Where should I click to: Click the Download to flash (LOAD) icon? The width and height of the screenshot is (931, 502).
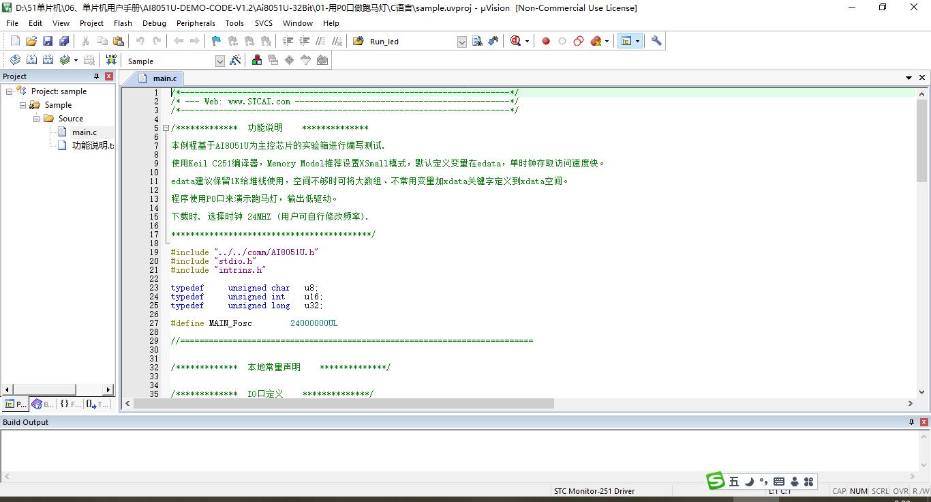click(x=111, y=60)
